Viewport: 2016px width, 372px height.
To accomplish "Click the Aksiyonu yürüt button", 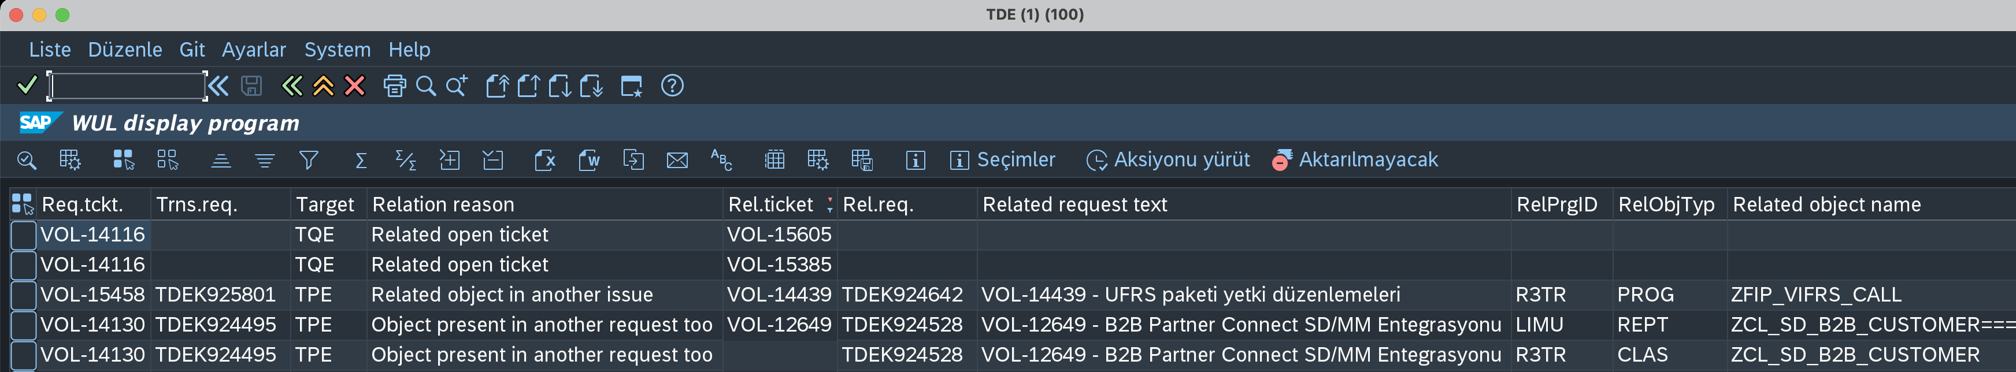I will 1169,160.
